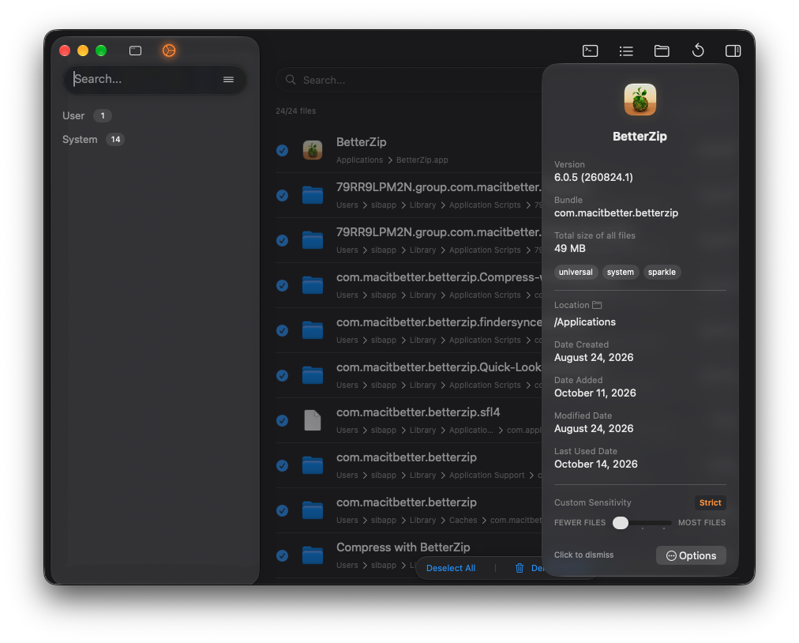799x643 pixels.
Task: Click the 24/24 files counter
Action: [295, 111]
